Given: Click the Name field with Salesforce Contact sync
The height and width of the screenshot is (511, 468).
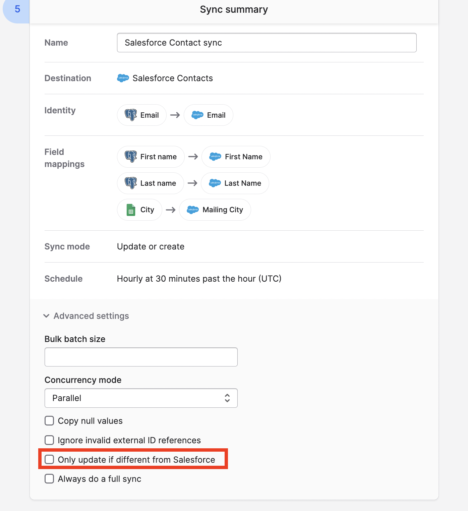Looking at the screenshot, I should pos(267,43).
